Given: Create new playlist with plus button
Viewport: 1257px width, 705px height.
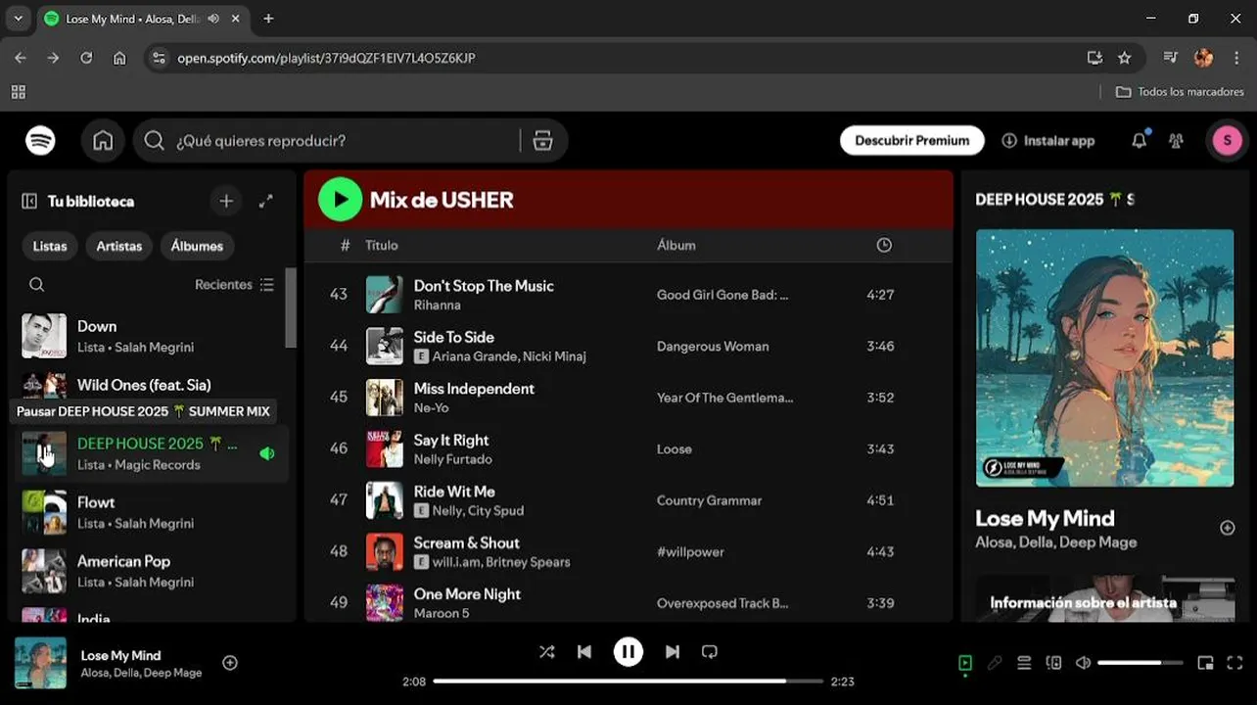Looking at the screenshot, I should (x=226, y=201).
